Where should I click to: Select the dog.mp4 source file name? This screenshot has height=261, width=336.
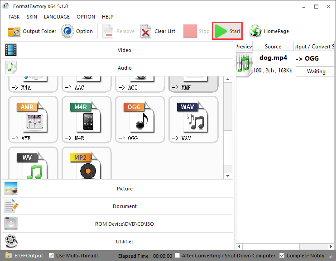(x=273, y=58)
